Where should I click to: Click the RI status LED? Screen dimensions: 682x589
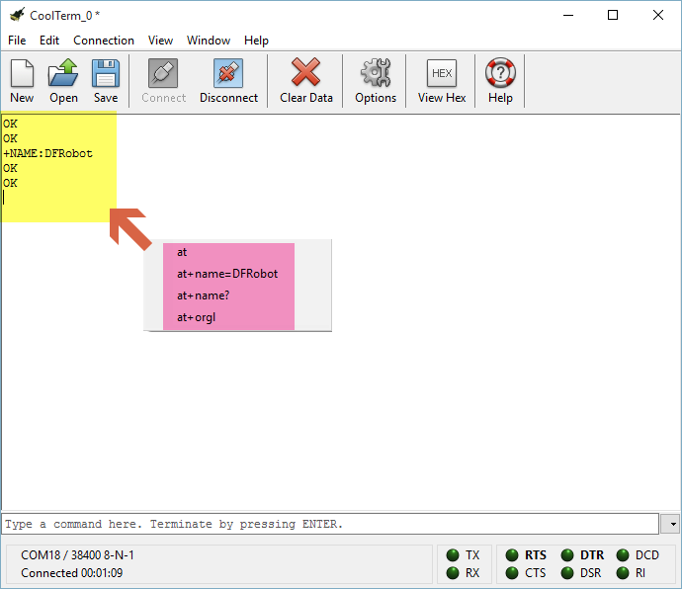pos(623,573)
